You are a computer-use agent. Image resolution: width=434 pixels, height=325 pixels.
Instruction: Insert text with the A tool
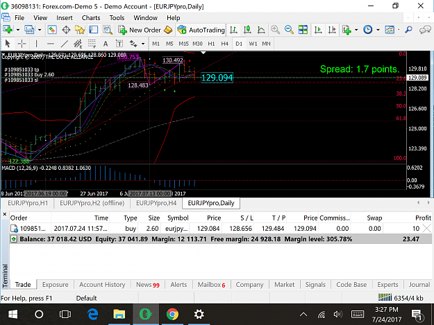coord(105,44)
